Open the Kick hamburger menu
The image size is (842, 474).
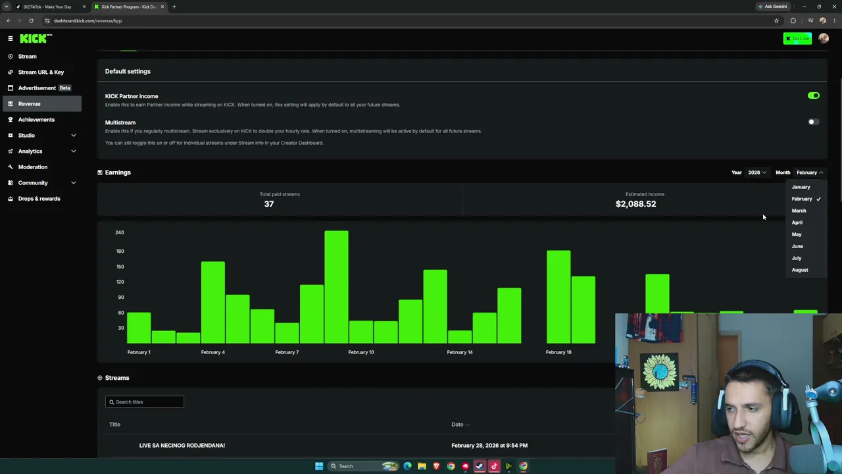pos(11,39)
